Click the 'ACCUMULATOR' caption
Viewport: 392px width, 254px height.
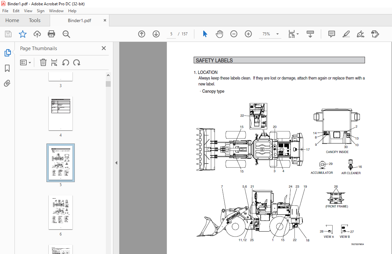click(322, 173)
